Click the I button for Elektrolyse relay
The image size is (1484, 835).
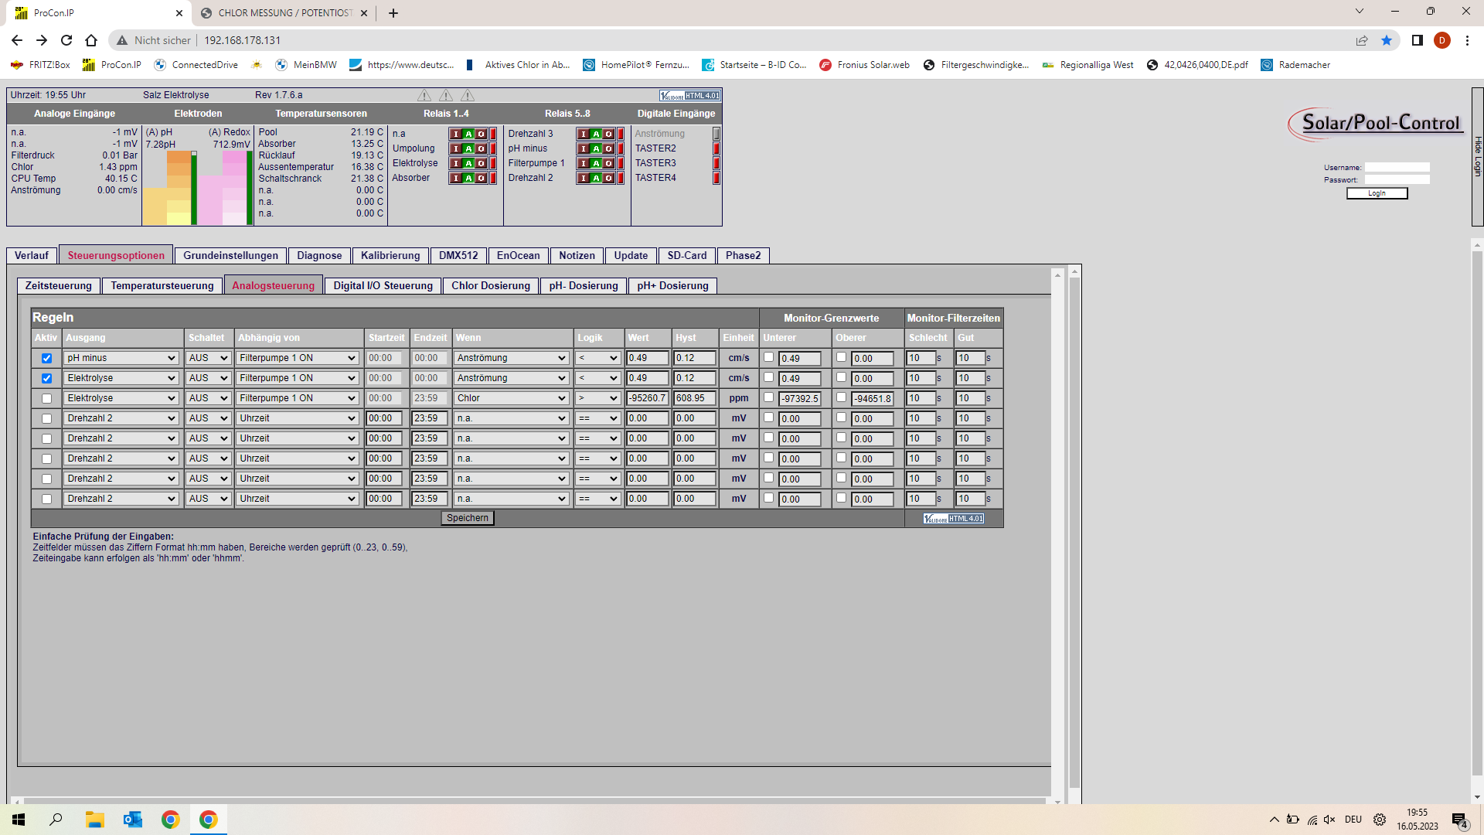click(455, 163)
